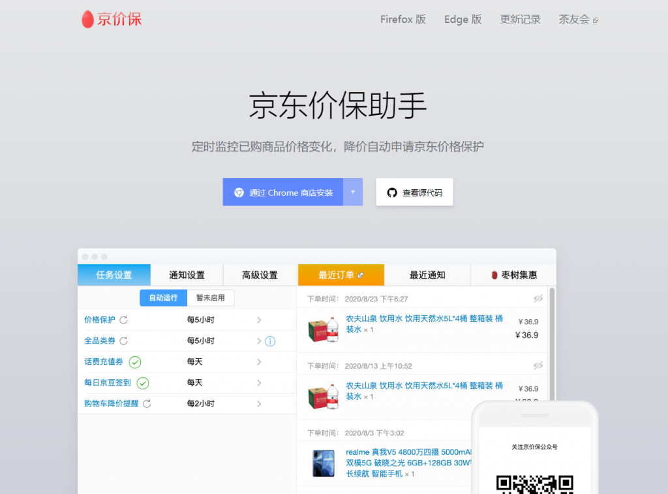Click the 每5小时 interval in 价格保护 row

pos(201,320)
